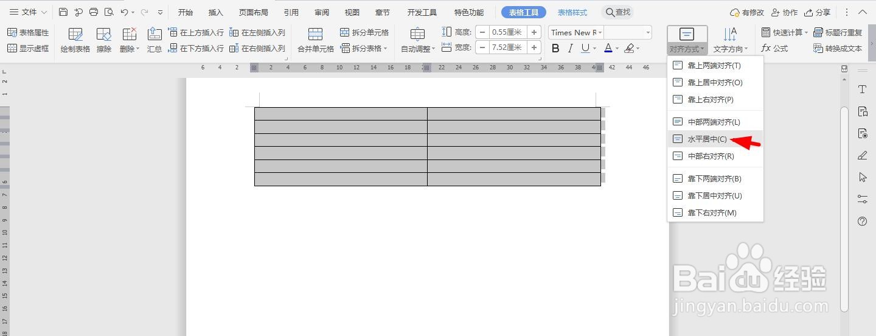Increase the row height with plus button
This screenshot has width=876, height=336.
click(534, 32)
